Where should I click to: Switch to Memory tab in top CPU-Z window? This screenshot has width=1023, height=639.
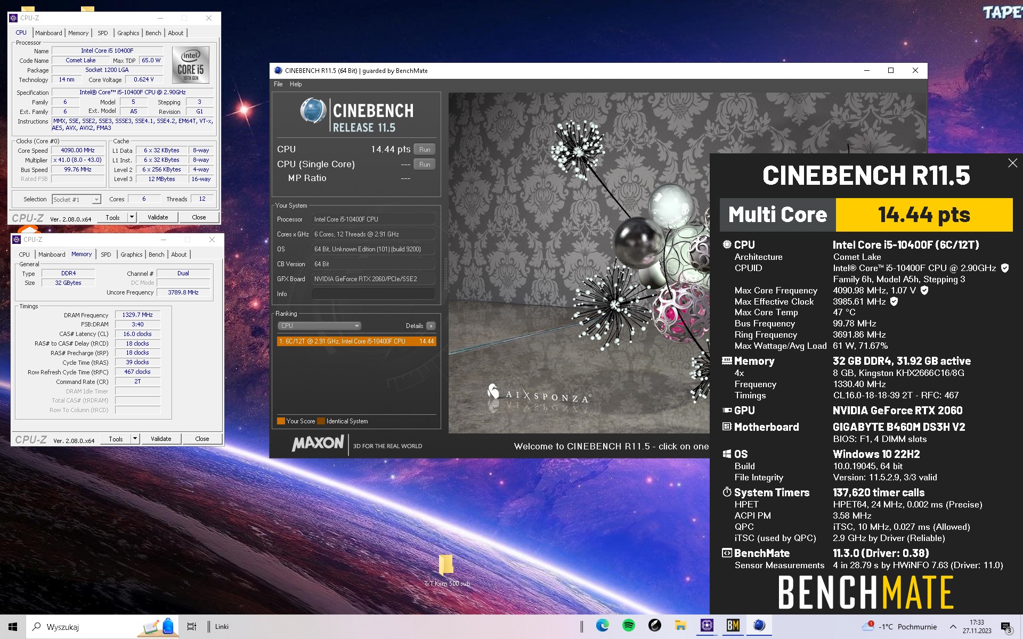coord(78,33)
